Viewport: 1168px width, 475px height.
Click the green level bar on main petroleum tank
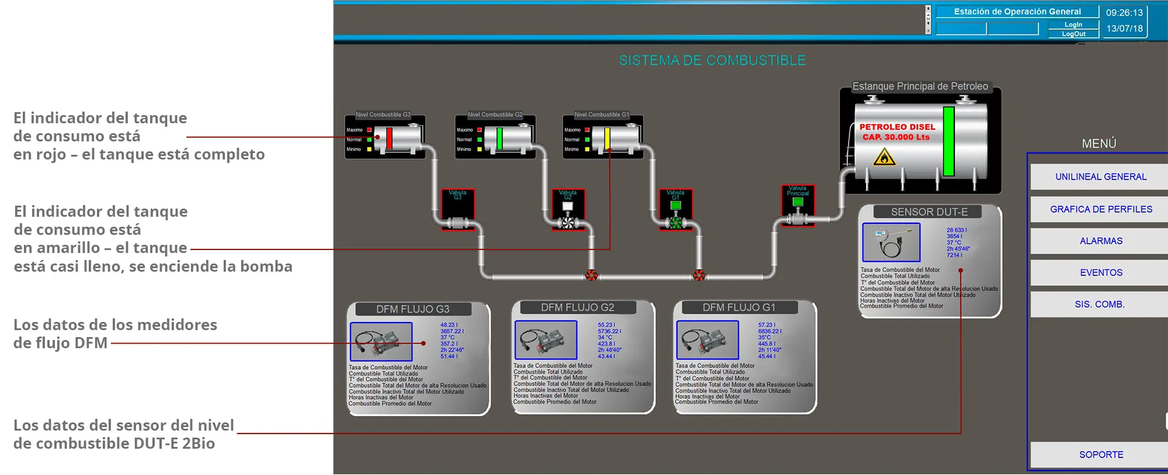click(x=949, y=141)
